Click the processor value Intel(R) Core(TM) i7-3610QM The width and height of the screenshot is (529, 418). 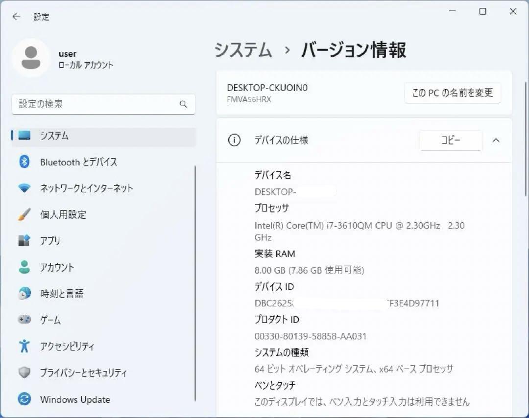360,231
